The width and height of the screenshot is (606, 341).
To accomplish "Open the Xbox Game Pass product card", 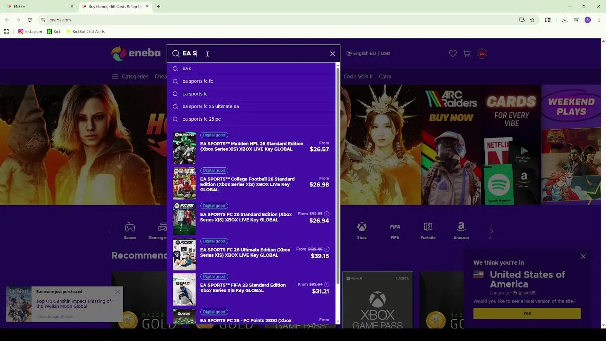I will point(377,300).
